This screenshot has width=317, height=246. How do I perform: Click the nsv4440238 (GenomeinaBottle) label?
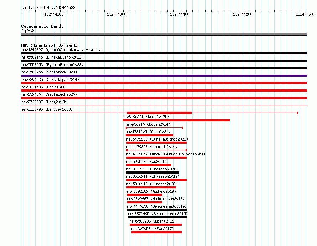(x=157, y=206)
